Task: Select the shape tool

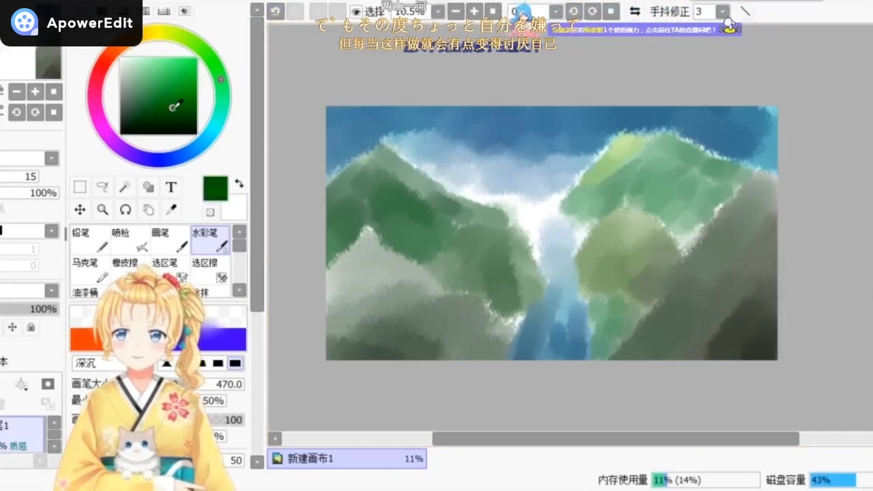Action: point(148,187)
